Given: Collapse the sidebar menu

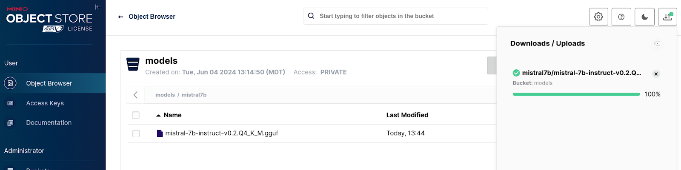Looking at the screenshot, I should click(98, 7).
